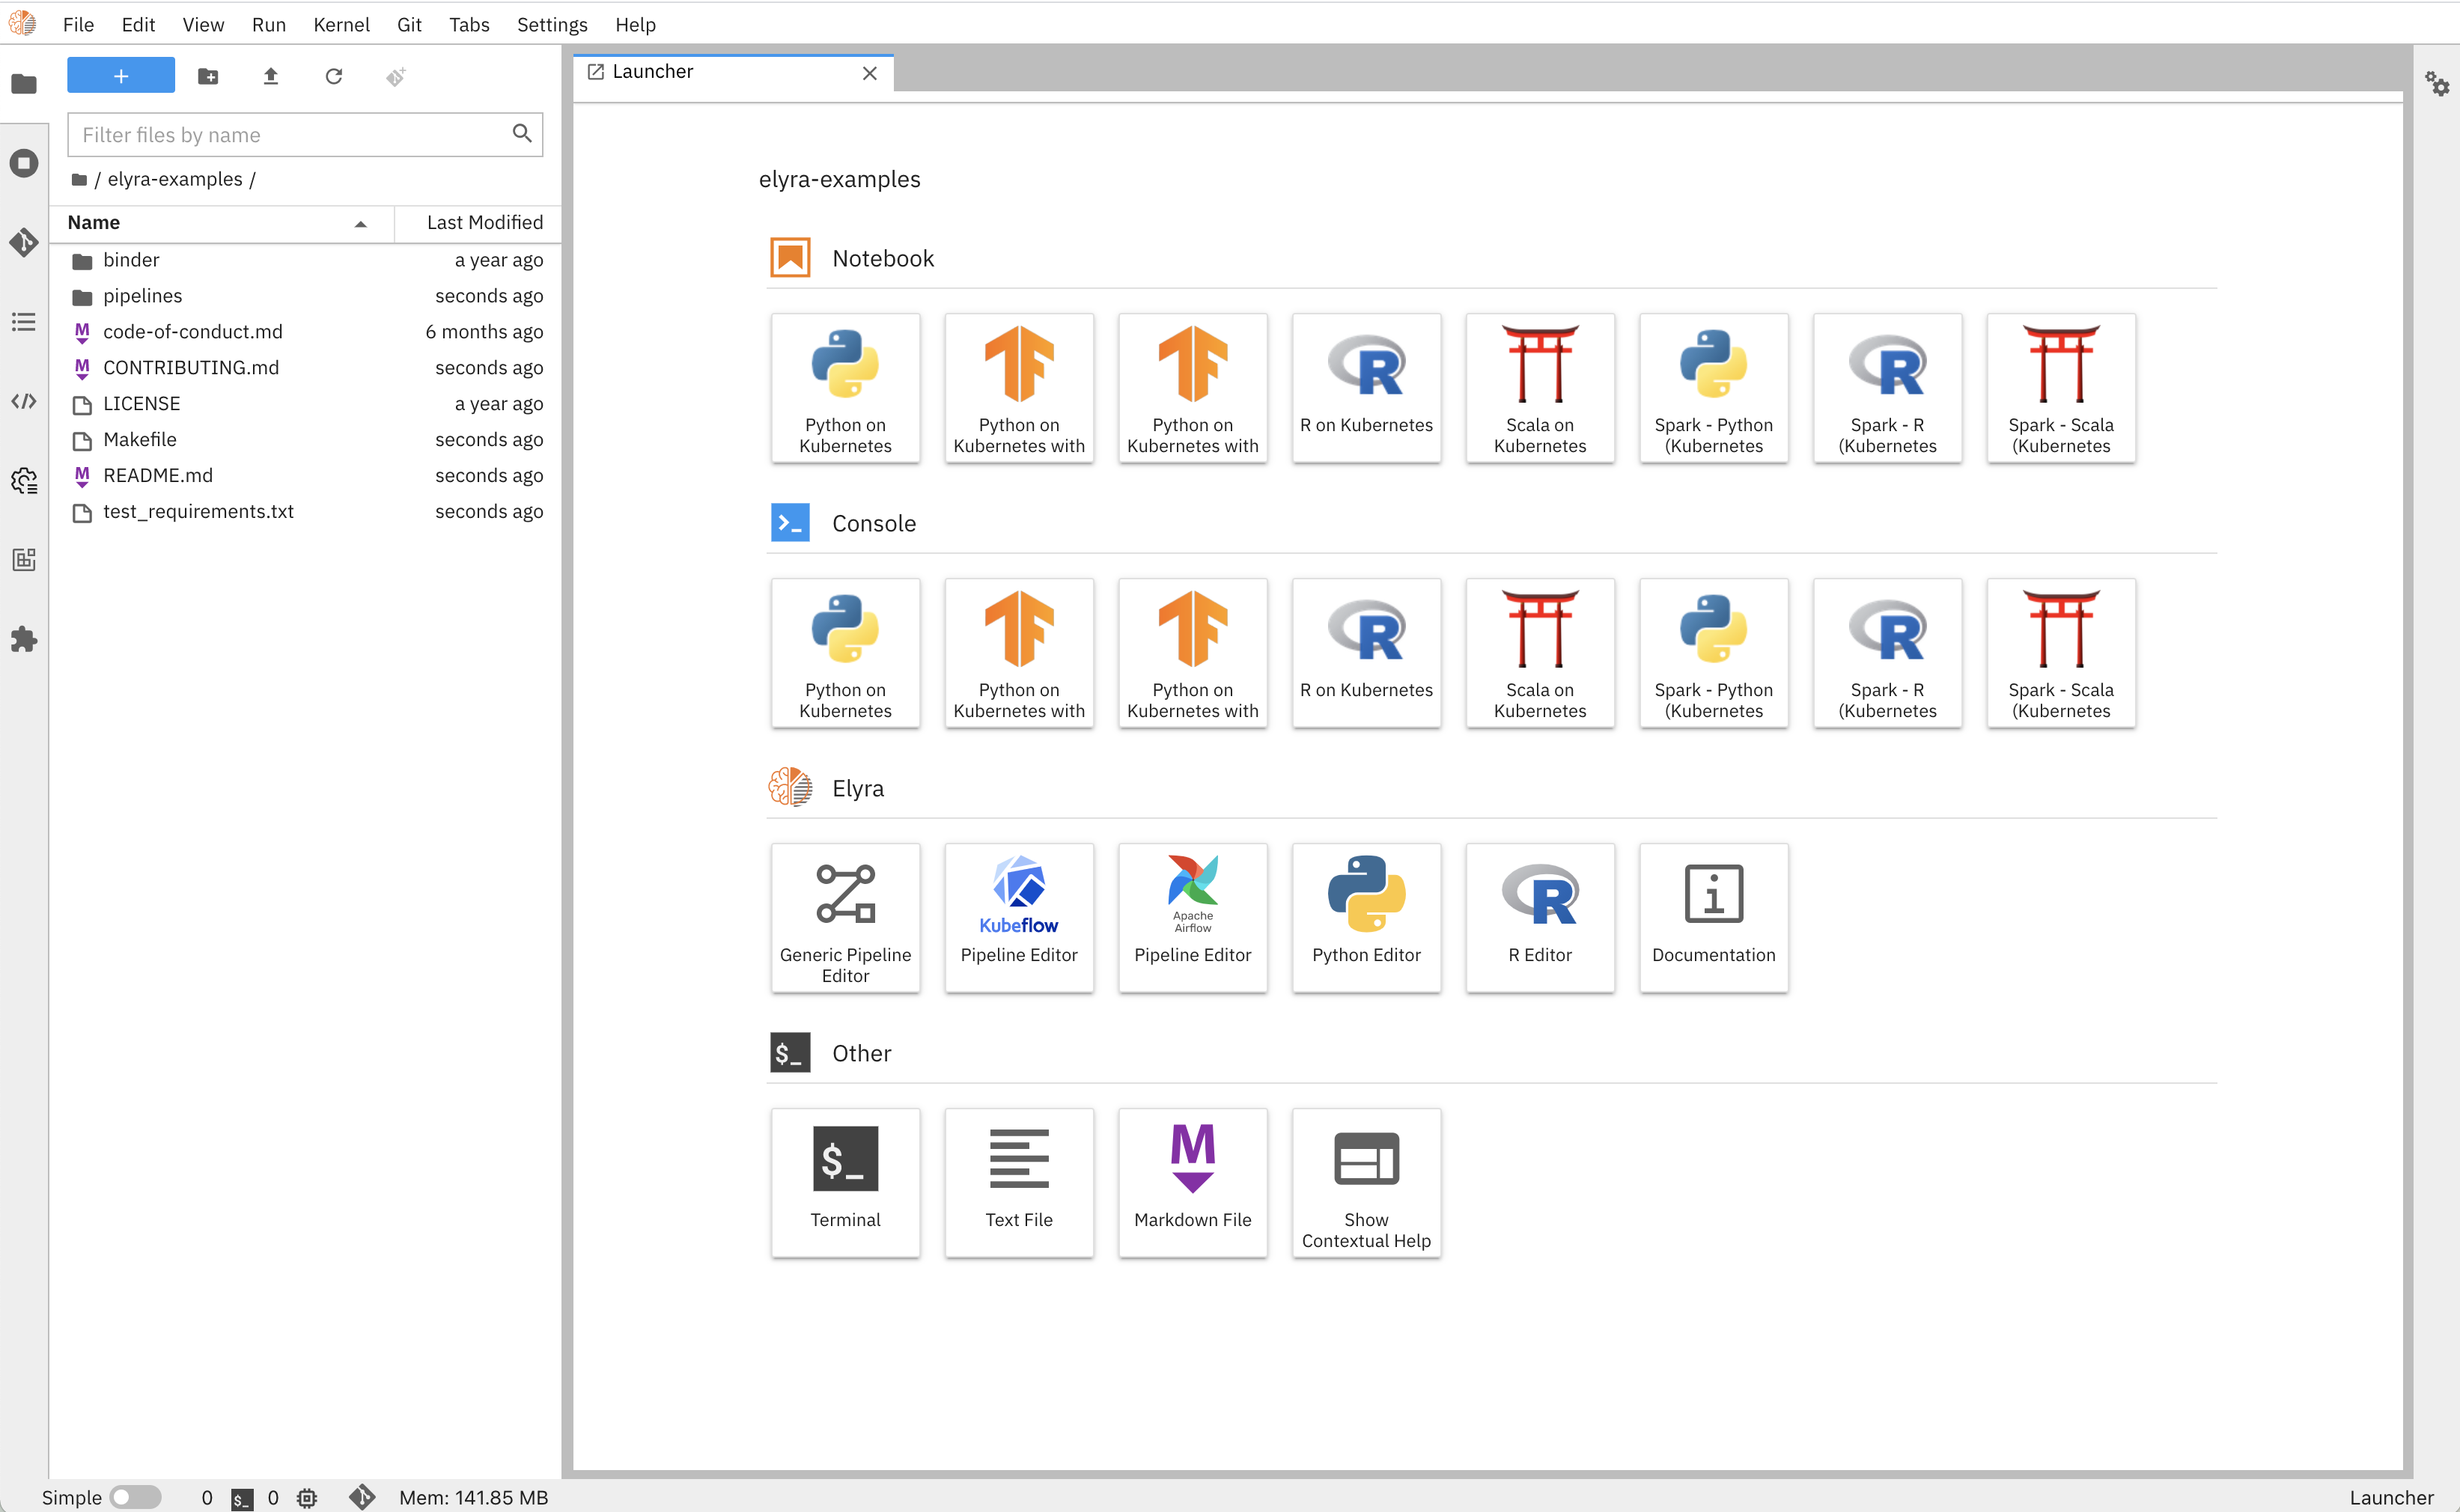The width and height of the screenshot is (2460, 1512).
Task: Expand pipelines folder in file browser
Action: point(142,293)
